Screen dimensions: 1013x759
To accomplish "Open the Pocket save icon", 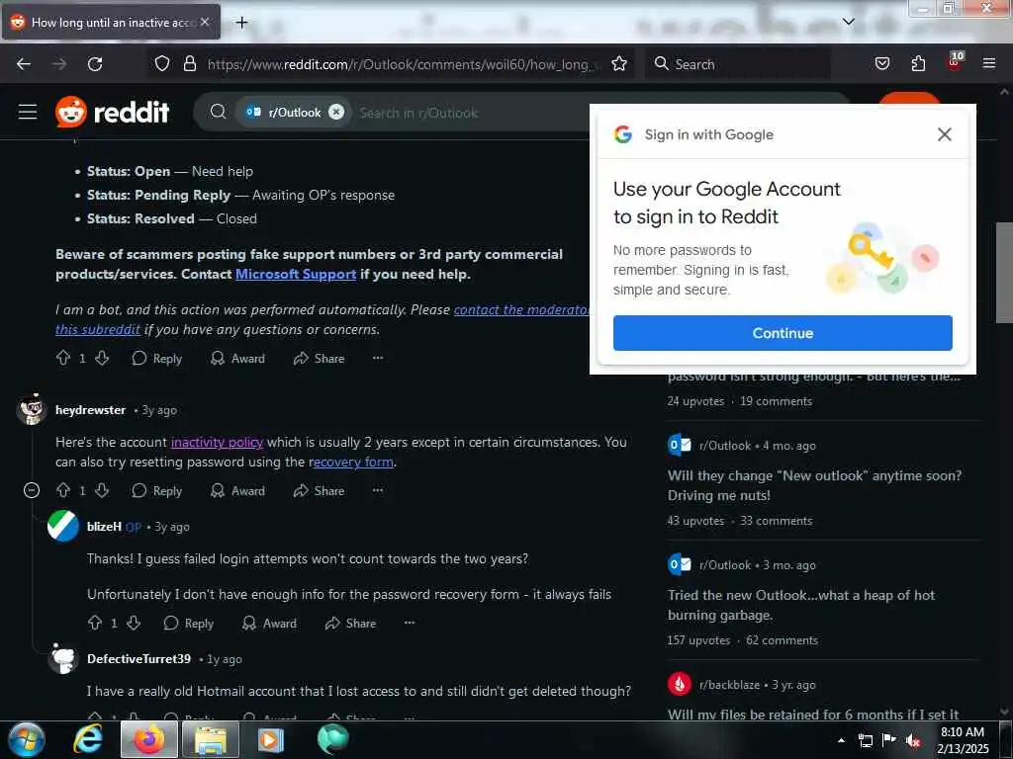I will pyautogui.click(x=881, y=64).
